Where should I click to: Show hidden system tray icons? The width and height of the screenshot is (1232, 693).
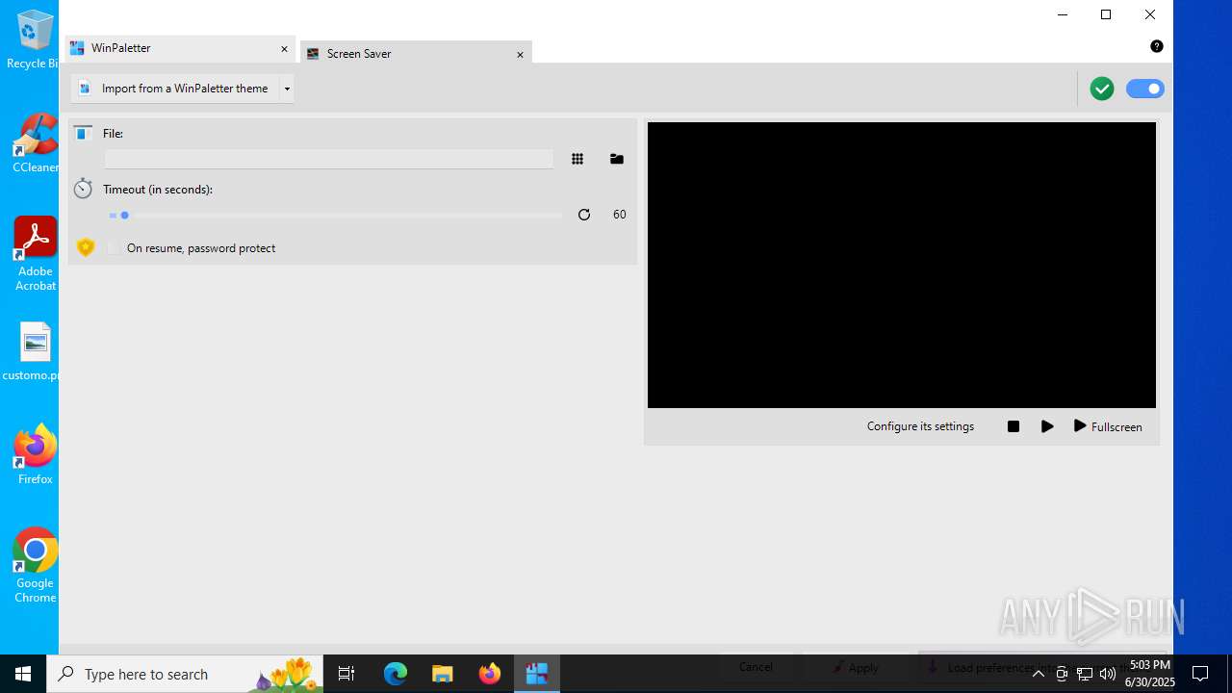click(x=1039, y=674)
